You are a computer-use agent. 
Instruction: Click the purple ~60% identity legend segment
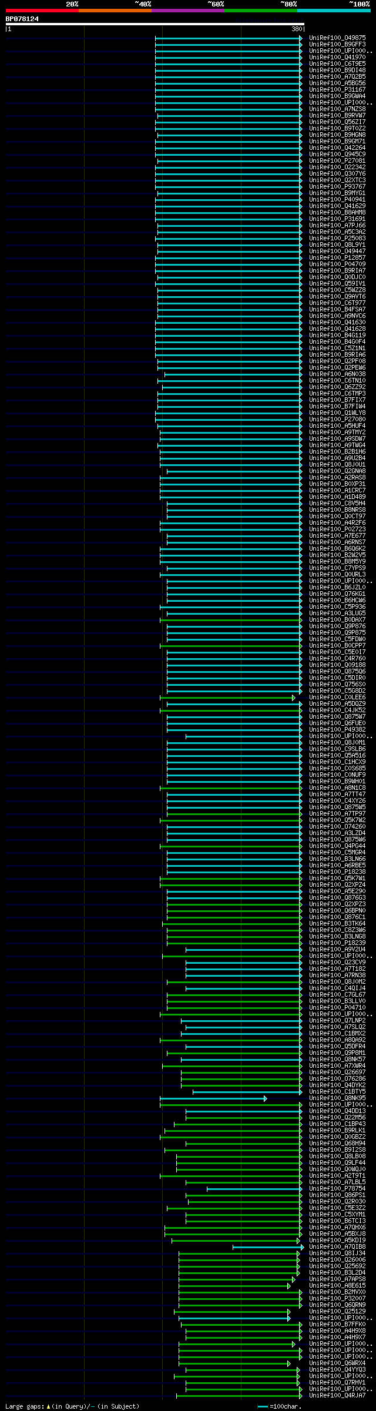pyautogui.click(x=188, y=11)
